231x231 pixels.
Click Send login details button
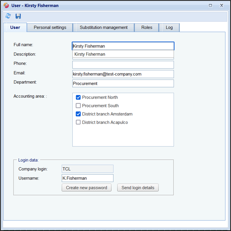click(138, 188)
